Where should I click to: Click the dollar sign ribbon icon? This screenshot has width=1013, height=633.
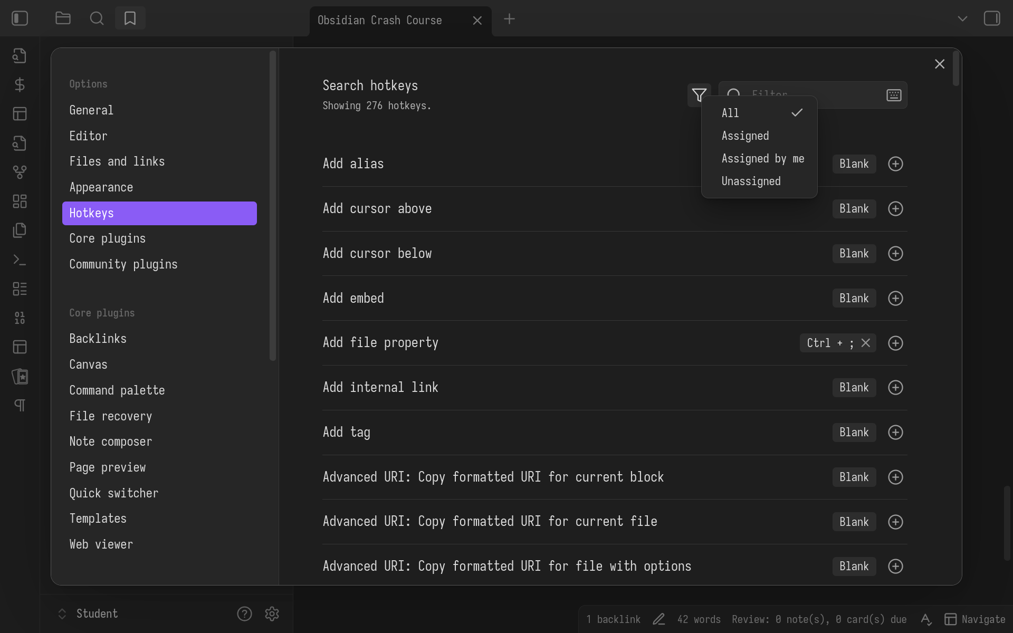(20, 84)
